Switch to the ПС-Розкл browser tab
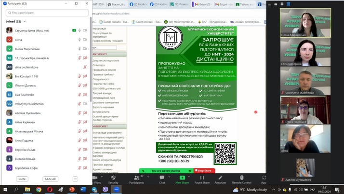This screenshot has height=194, width=344. [179, 4]
